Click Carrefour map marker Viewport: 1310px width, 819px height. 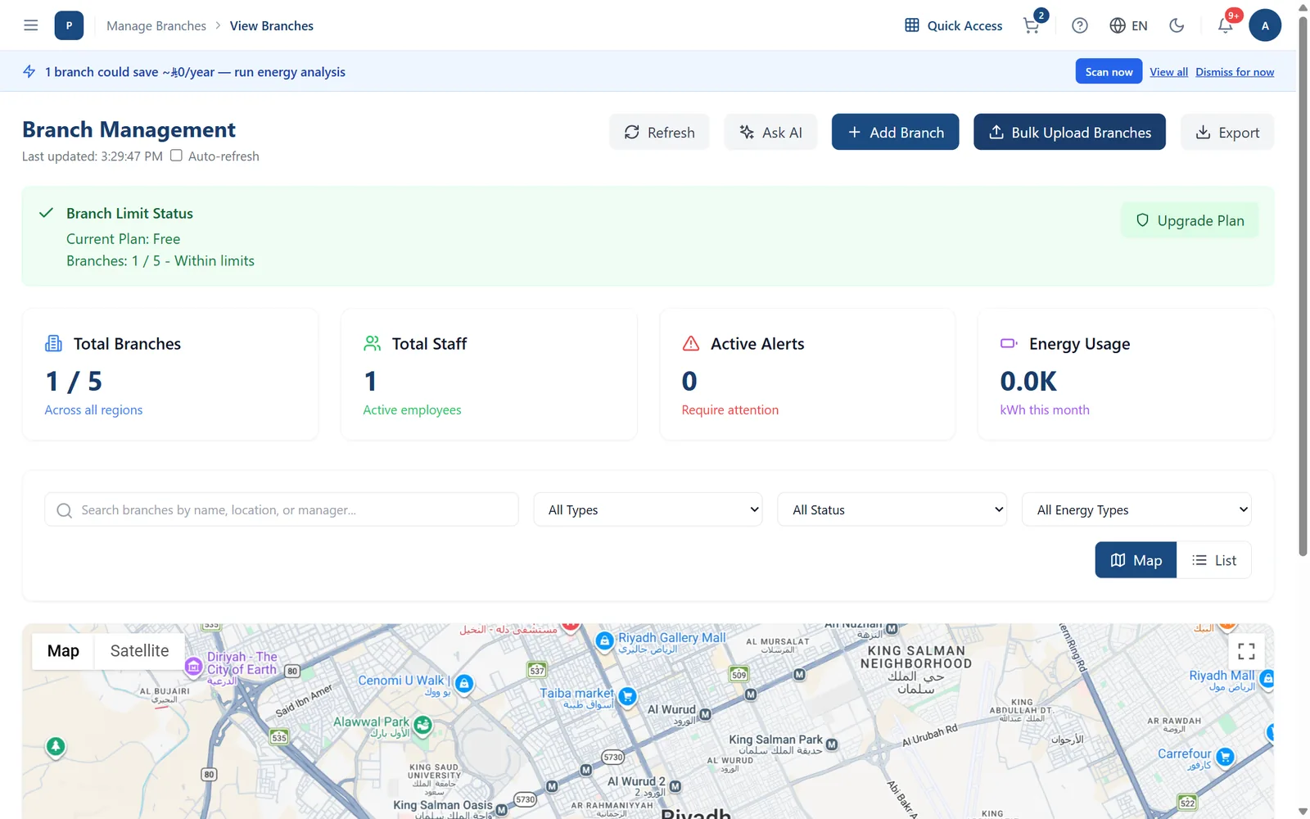[1226, 758]
